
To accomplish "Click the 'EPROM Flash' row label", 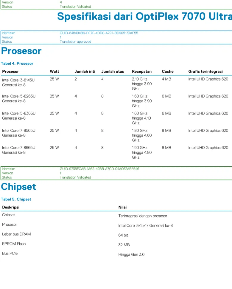I will point(14,244).
